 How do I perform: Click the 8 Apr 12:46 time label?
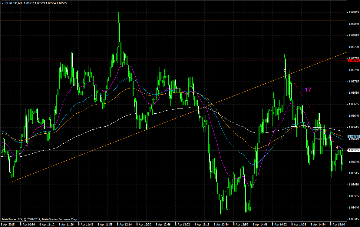click(163, 225)
